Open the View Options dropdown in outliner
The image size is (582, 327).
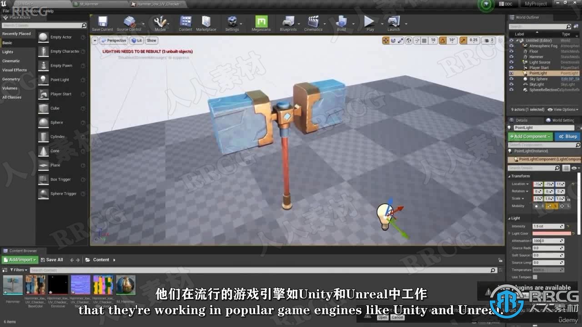[x=563, y=109]
